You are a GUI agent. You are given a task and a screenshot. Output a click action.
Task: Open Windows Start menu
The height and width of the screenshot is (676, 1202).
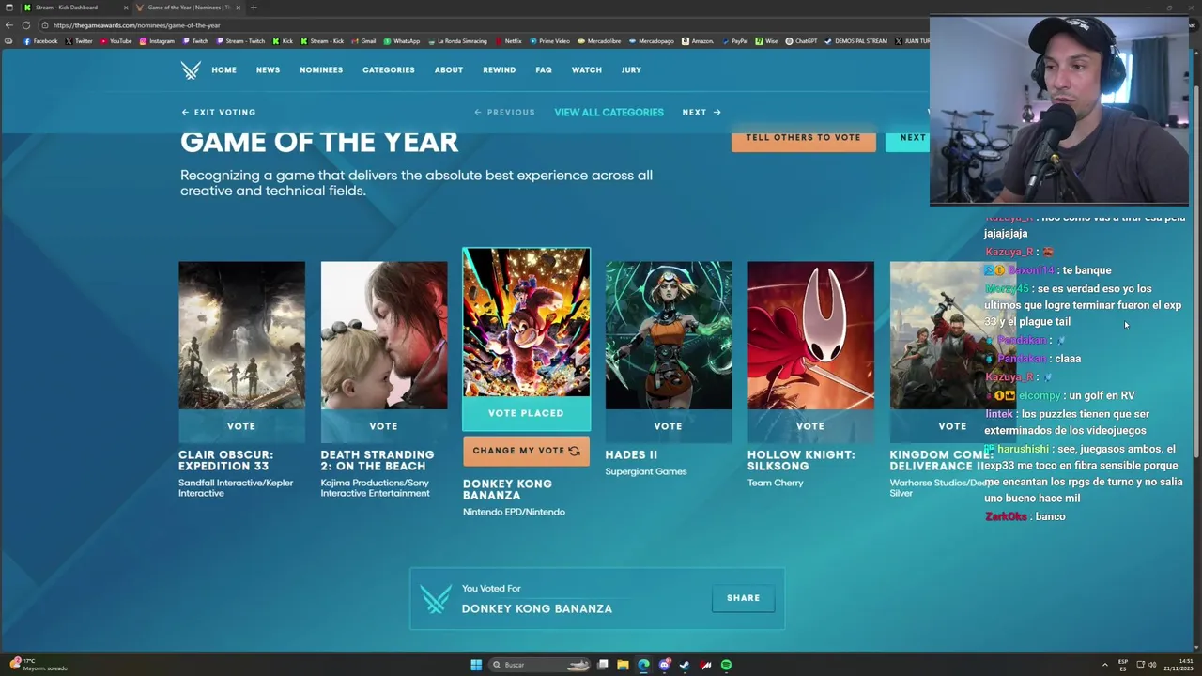[x=476, y=665]
